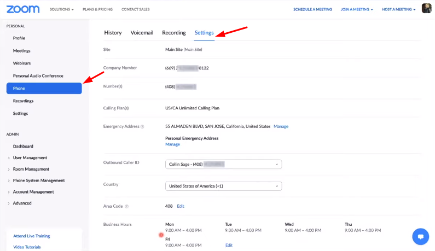Screen dimensions: 435x251
Task: Select Phone in sidebar
Action: coord(44,89)
